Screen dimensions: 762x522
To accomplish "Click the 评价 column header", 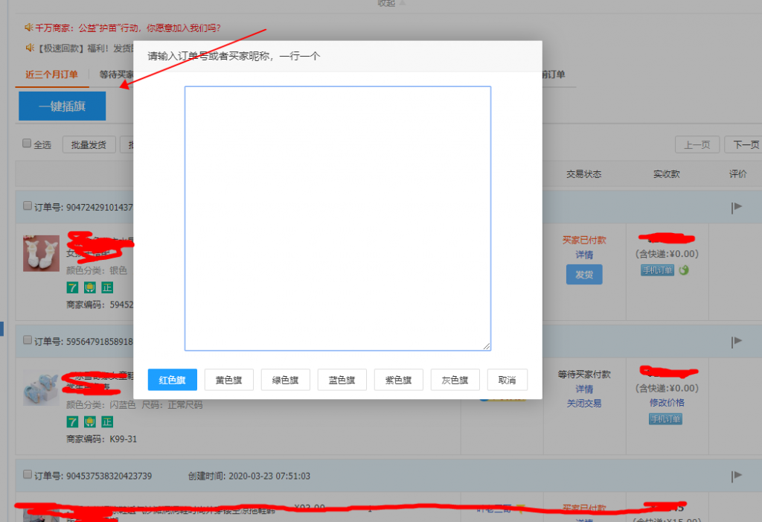I will click(x=738, y=174).
